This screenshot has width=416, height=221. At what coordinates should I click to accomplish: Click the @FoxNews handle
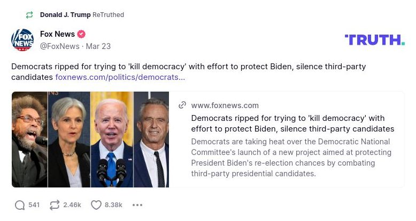click(x=59, y=46)
